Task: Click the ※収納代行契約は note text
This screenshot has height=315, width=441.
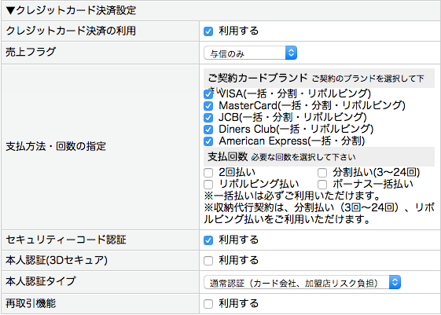Action: click(x=319, y=214)
